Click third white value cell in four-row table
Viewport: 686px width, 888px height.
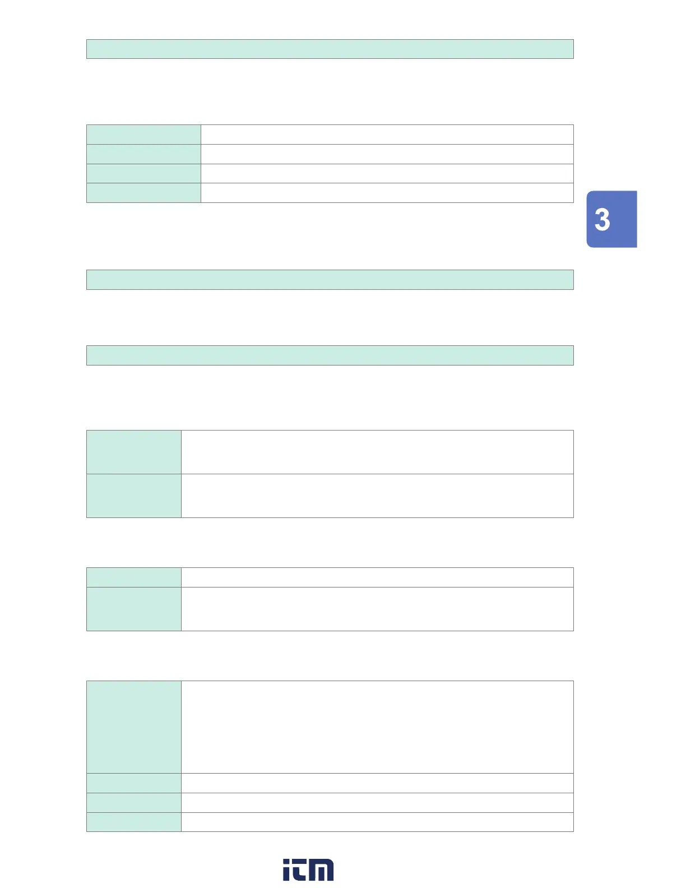coord(387,173)
